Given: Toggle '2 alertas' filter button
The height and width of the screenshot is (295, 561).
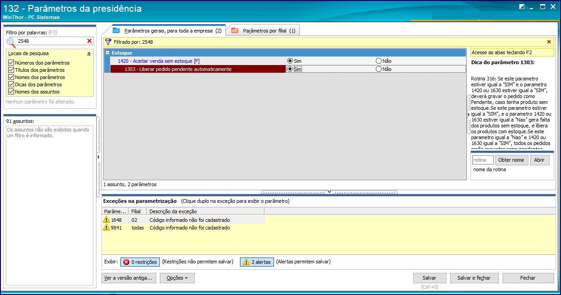Looking at the screenshot, I should click(x=257, y=262).
